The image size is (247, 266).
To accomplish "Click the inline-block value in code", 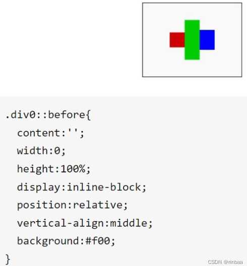I will [104, 187].
